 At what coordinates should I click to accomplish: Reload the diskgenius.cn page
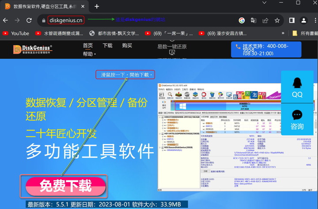click(29, 20)
